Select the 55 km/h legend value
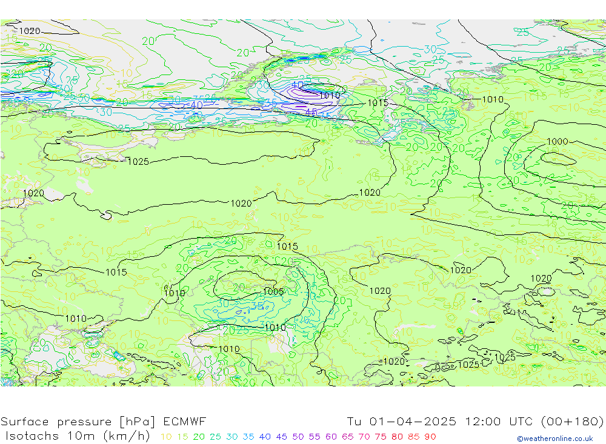The height and width of the screenshot is (444, 606). click(314, 437)
